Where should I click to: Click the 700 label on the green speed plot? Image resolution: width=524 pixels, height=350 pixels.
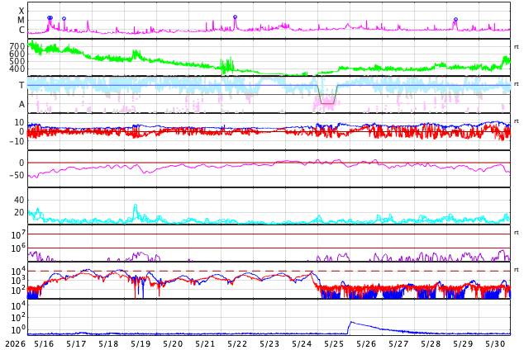[x=17, y=46]
